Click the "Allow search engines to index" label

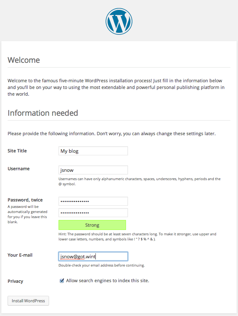[108, 280]
